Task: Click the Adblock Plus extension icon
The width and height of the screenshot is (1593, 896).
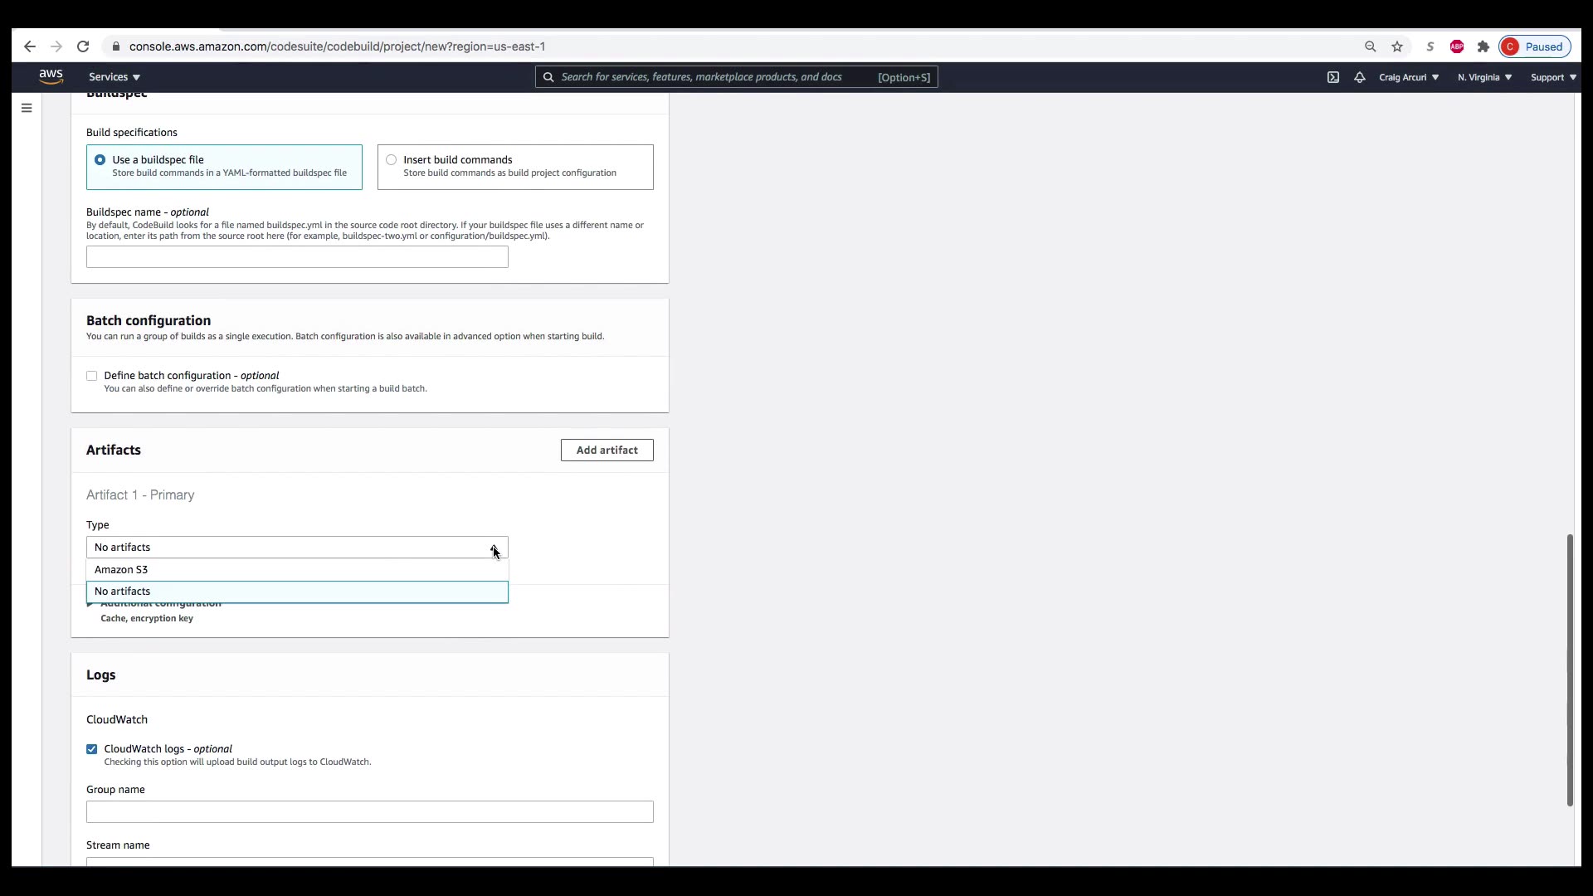Action: coord(1457,46)
